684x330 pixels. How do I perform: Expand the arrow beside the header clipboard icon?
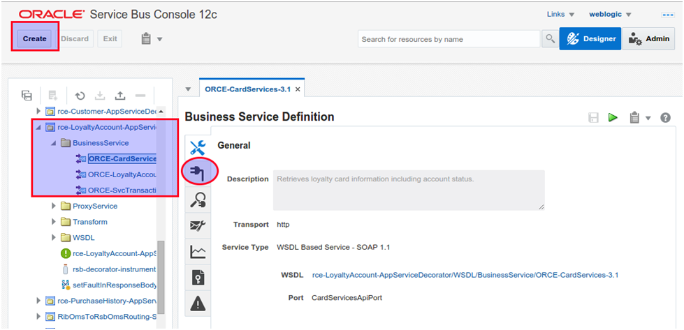tap(159, 40)
